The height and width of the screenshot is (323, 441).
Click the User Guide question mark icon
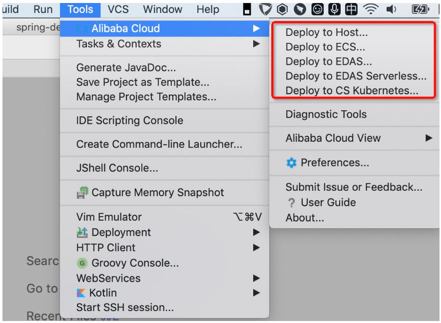tap(292, 203)
